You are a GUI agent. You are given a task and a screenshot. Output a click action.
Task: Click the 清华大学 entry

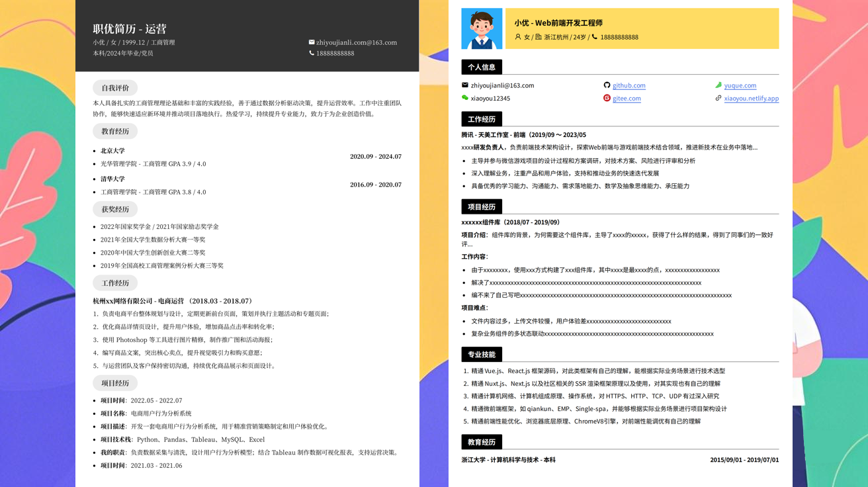coord(112,179)
